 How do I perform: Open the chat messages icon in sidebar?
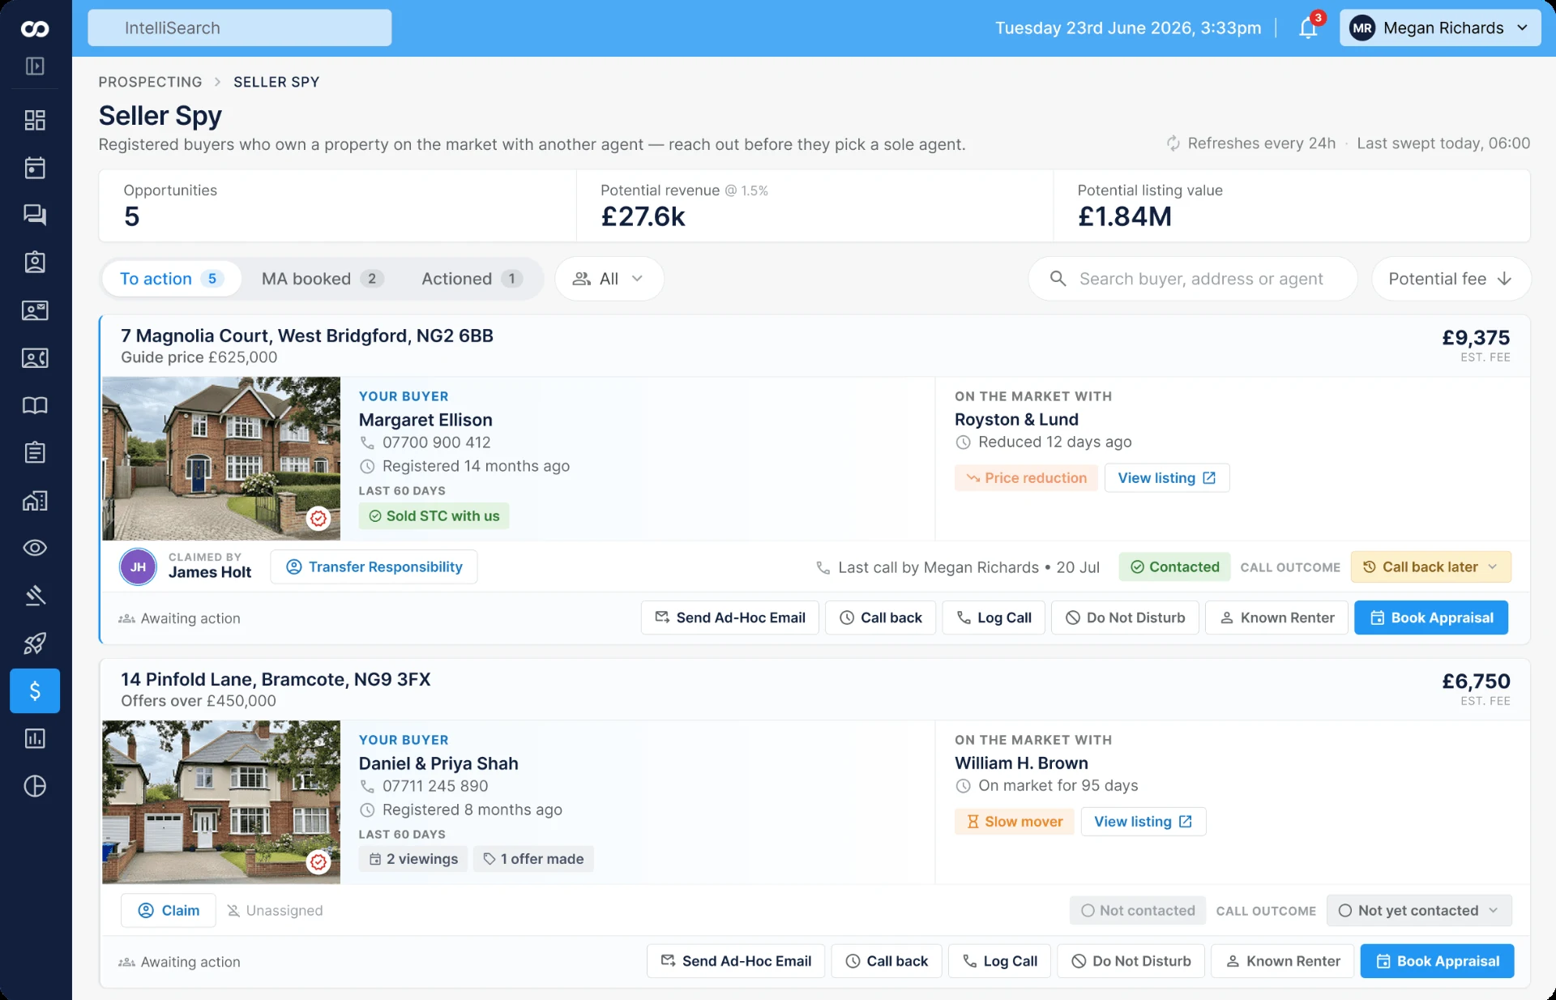[35, 215]
